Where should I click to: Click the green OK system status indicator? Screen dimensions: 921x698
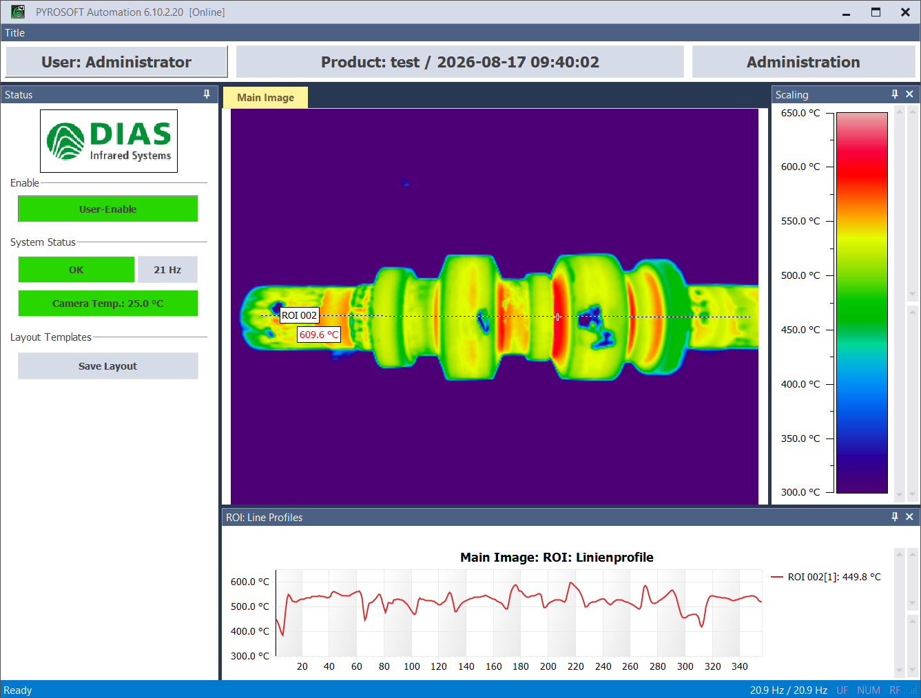pos(76,270)
